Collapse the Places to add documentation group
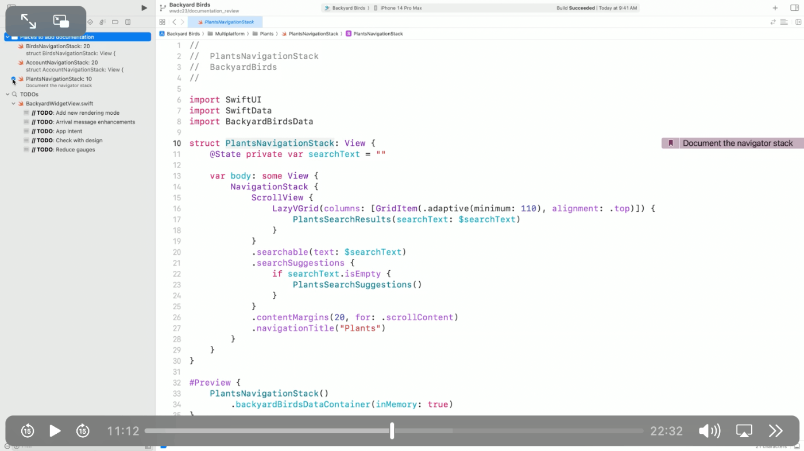The image size is (804, 451). pos(7,37)
